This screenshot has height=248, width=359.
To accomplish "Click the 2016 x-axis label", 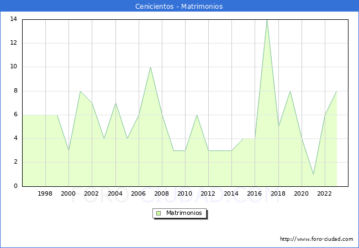I will click(x=255, y=193).
